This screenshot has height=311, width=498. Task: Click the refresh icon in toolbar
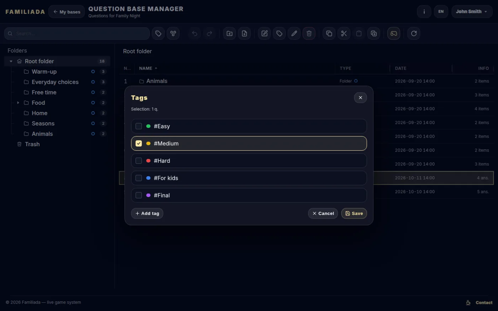[x=414, y=33]
